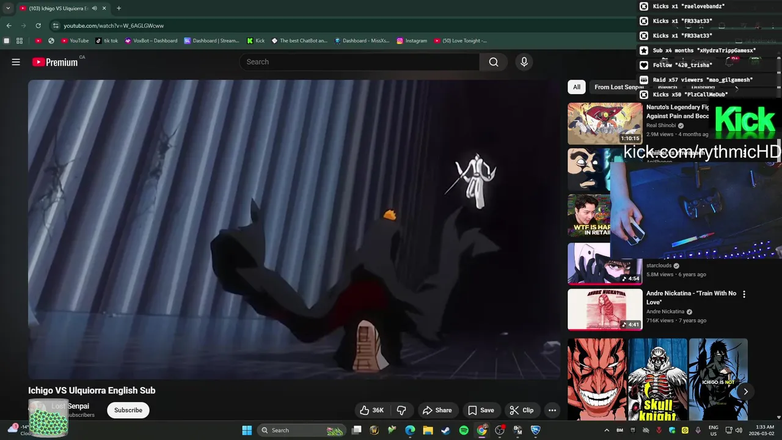Open the Kick bookmark
The image size is (782, 440).
pos(255,41)
